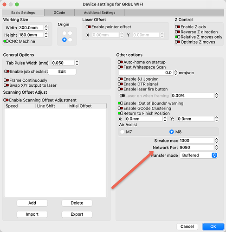Image resolution: width=226 pixels, height=232 pixels.
Task: Select top-right origin radio button
Action: [70, 33]
